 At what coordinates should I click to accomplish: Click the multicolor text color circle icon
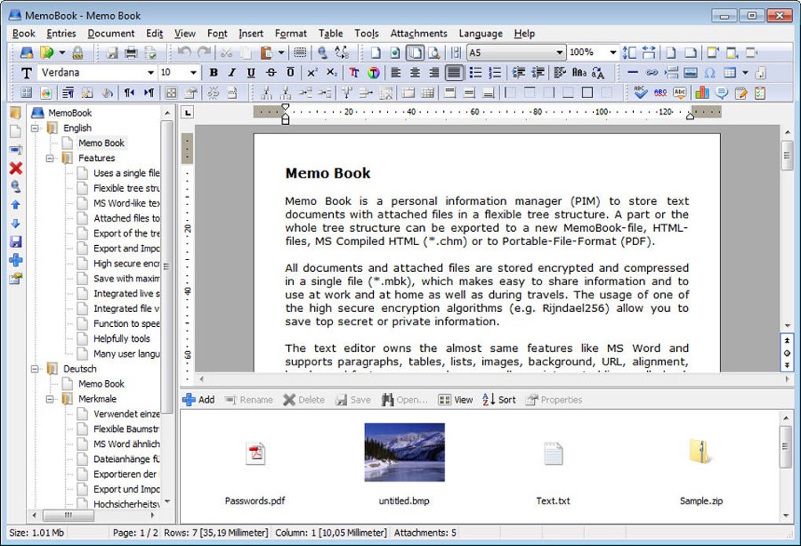pyautogui.click(x=373, y=73)
